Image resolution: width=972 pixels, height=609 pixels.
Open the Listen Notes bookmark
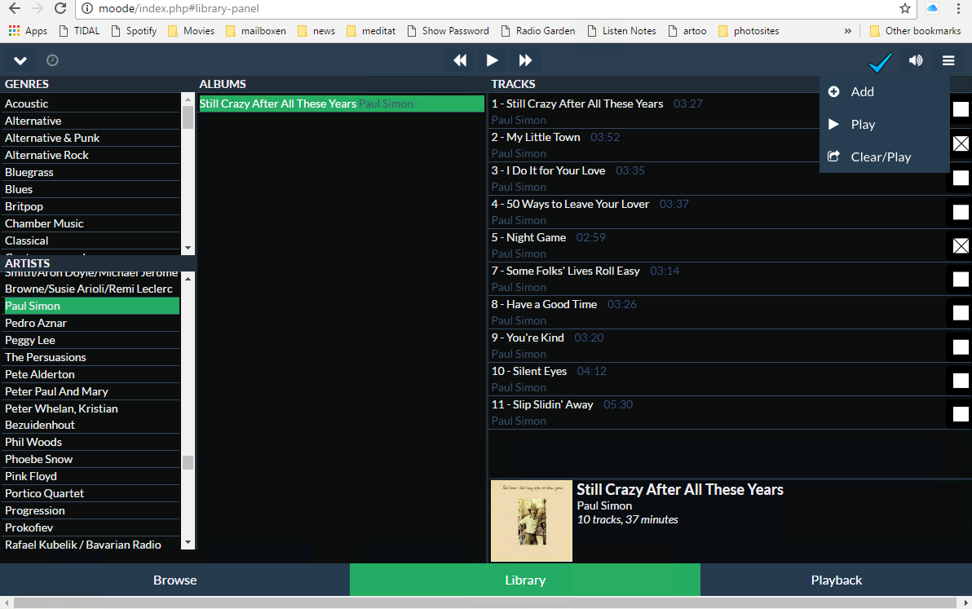(621, 31)
